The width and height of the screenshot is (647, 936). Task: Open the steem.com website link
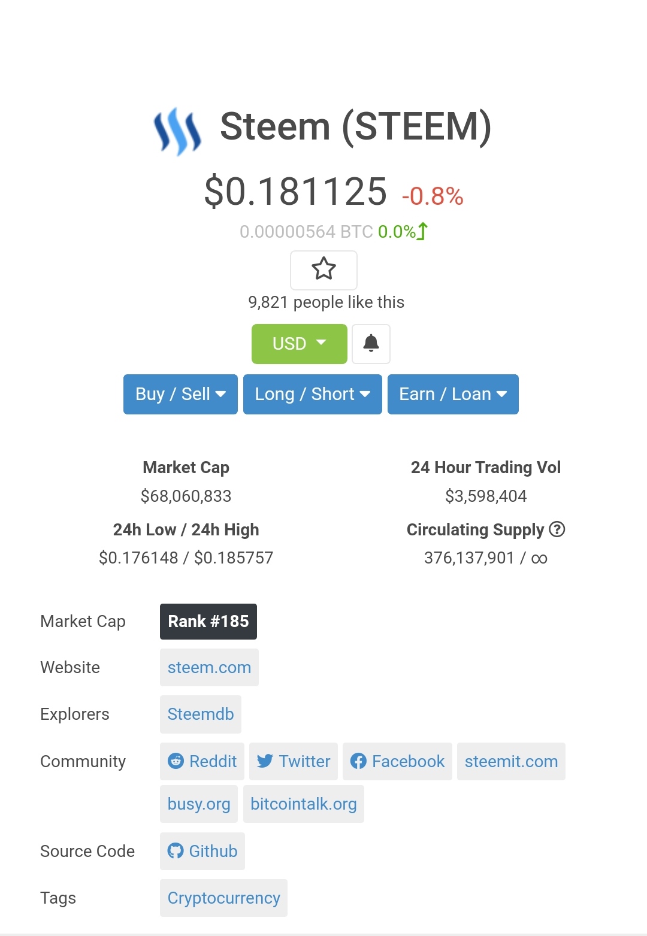click(209, 668)
